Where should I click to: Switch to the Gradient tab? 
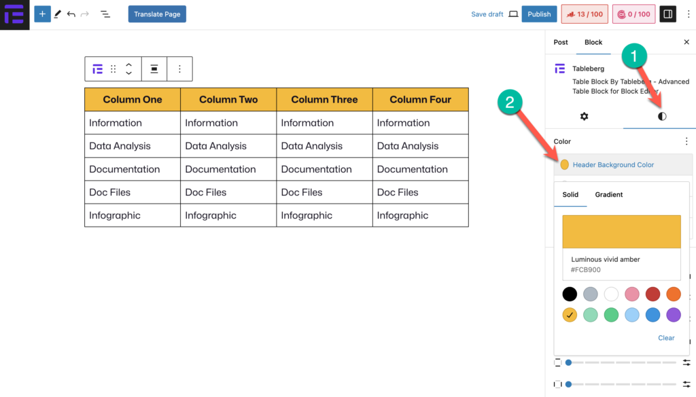pyautogui.click(x=608, y=195)
